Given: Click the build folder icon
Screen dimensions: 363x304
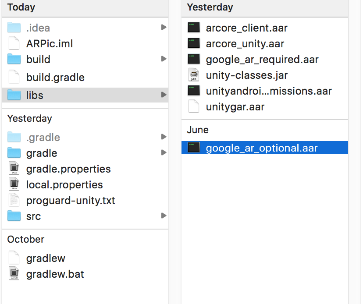Looking at the screenshot, I should pyautogui.click(x=14, y=60).
